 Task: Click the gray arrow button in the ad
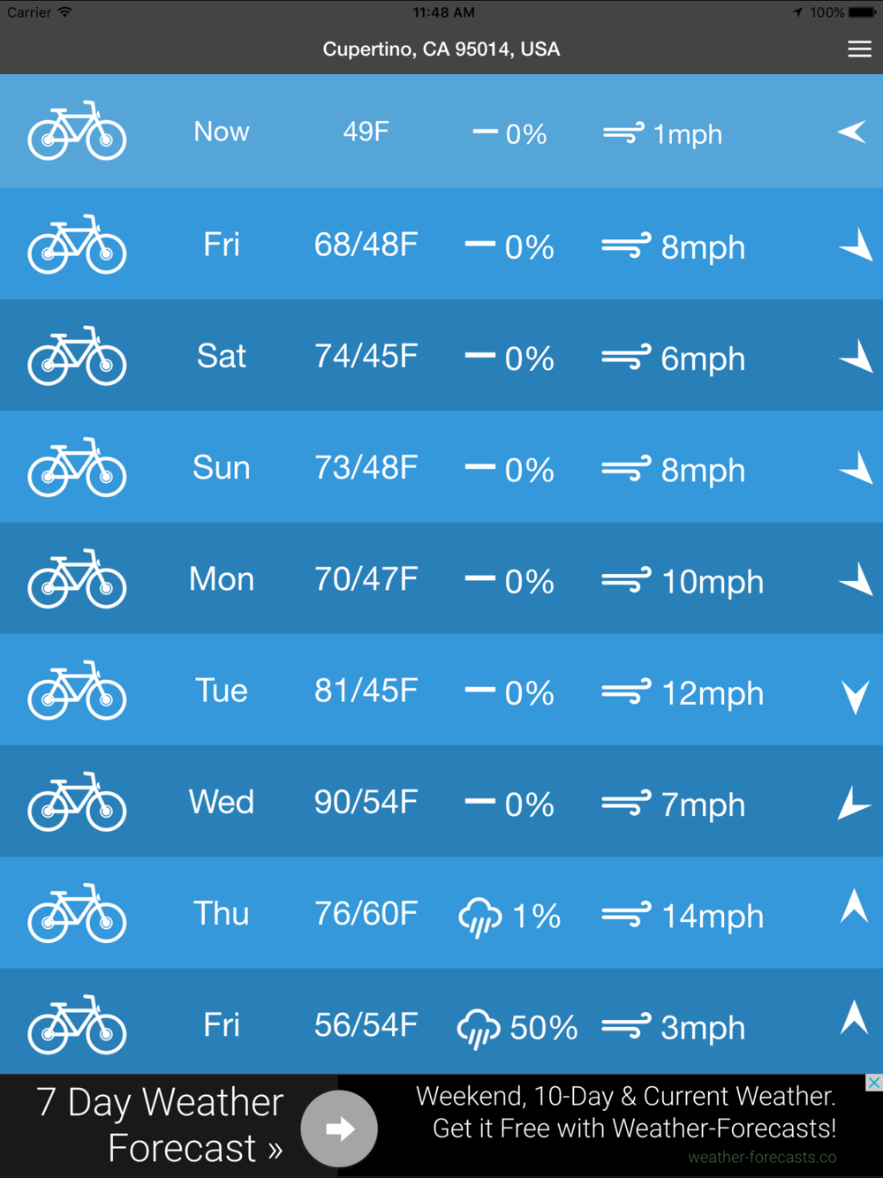tap(339, 1129)
